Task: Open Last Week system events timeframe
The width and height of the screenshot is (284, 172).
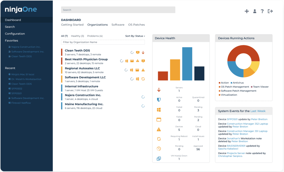Action: coord(258,111)
